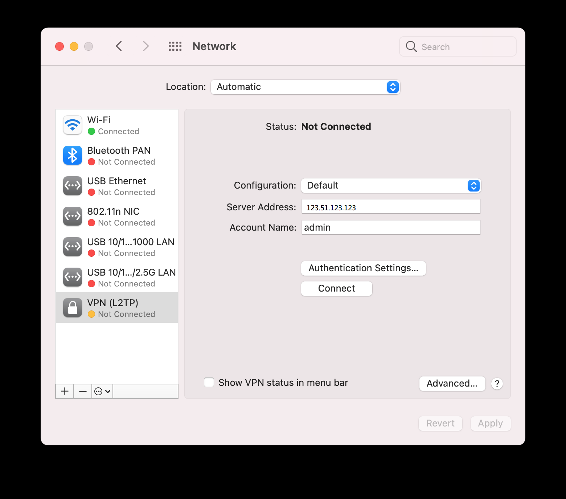Click the USB Ethernet service icon
This screenshot has width=566, height=499.
click(73, 186)
